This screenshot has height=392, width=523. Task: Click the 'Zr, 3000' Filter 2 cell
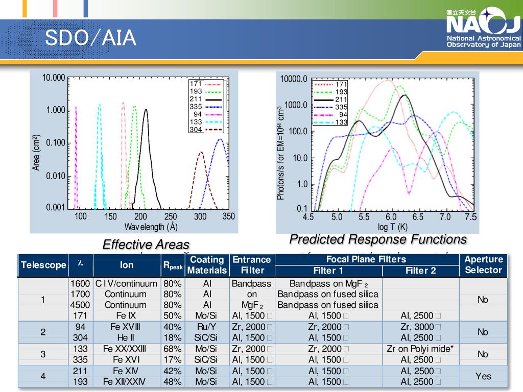click(x=420, y=327)
